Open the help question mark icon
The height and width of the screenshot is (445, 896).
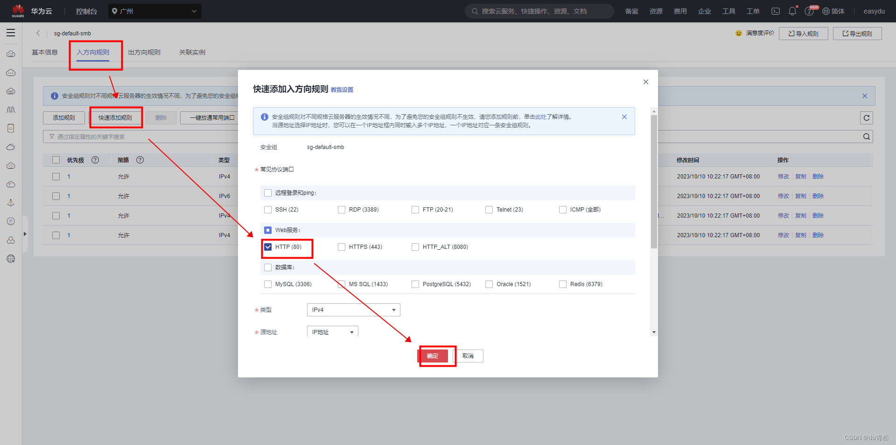coord(809,11)
